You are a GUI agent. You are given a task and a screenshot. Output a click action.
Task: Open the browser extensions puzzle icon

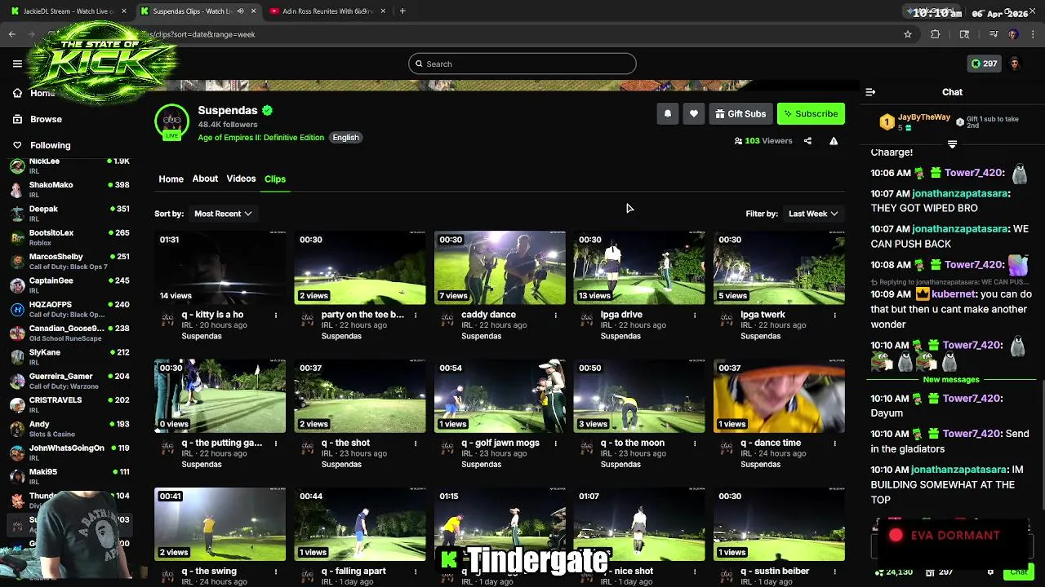tap(936, 34)
